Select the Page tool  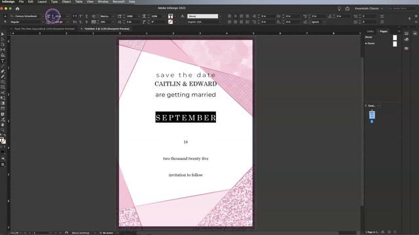click(3, 45)
